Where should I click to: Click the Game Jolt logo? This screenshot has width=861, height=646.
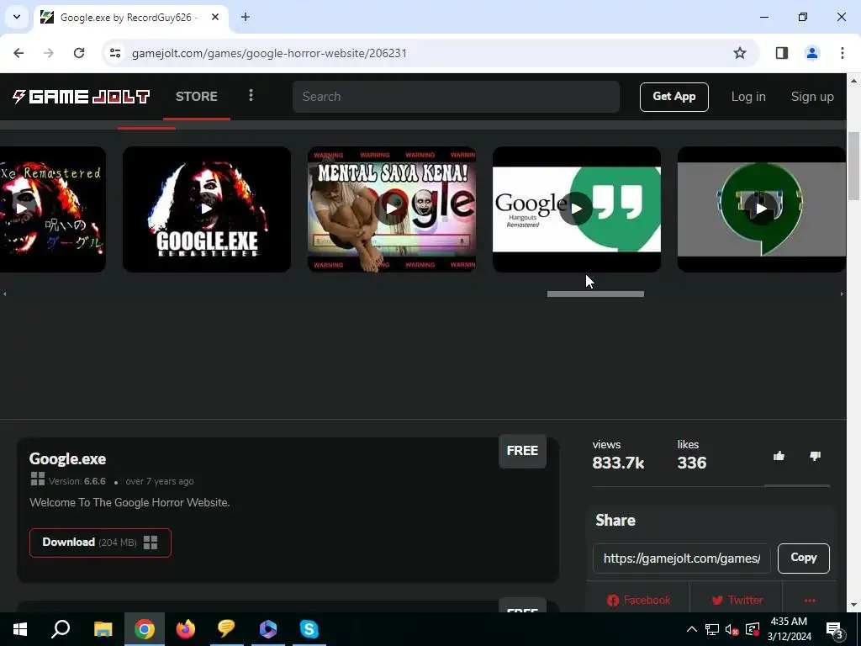tap(82, 97)
